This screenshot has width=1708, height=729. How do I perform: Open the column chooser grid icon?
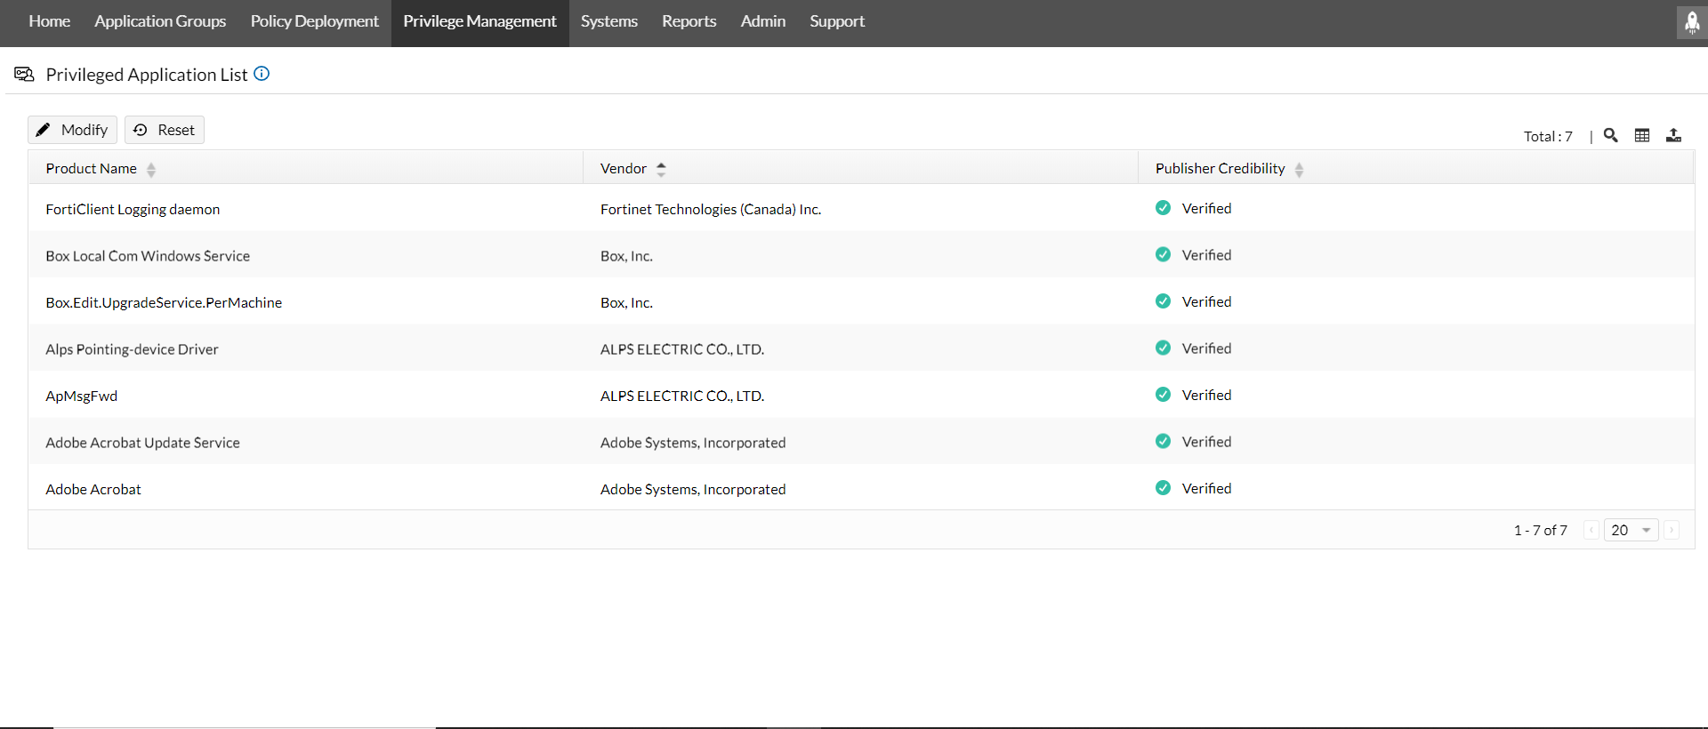click(1642, 135)
